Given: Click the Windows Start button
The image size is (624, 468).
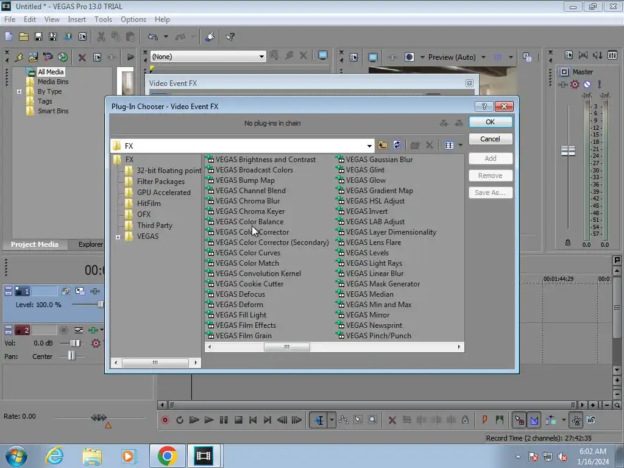Looking at the screenshot, I should [16, 456].
